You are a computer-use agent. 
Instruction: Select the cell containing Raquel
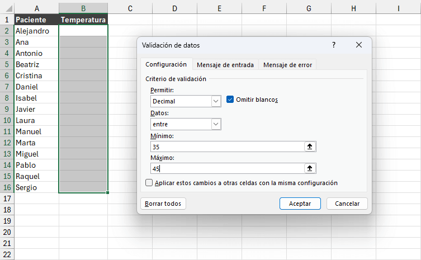(37, 176)
